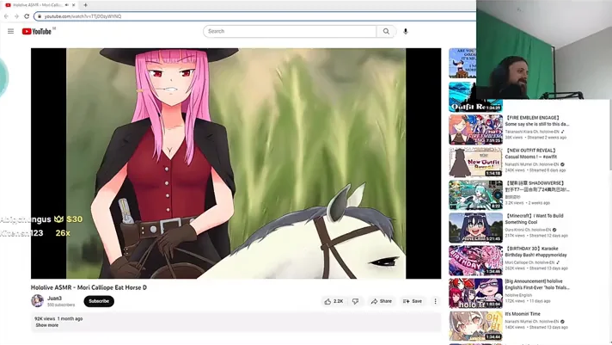Open Birthday 3D Karaoke video thumbnail

click(475, 261)
